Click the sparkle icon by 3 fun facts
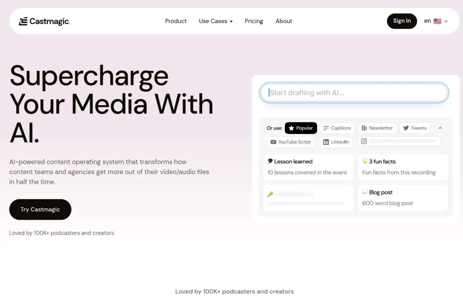The image size is (463, 308). pyautogui.click(x=365, y=161)
